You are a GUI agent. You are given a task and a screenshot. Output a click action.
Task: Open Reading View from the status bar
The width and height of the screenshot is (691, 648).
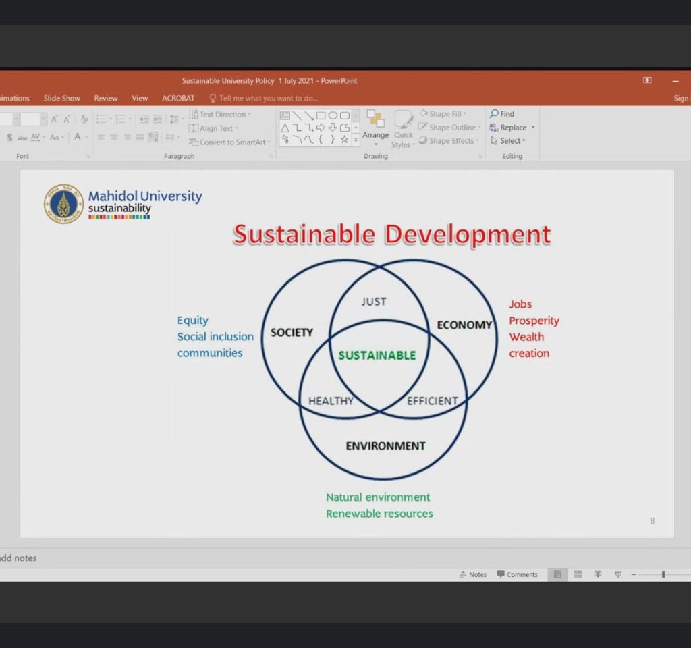[x=597, y=574]
